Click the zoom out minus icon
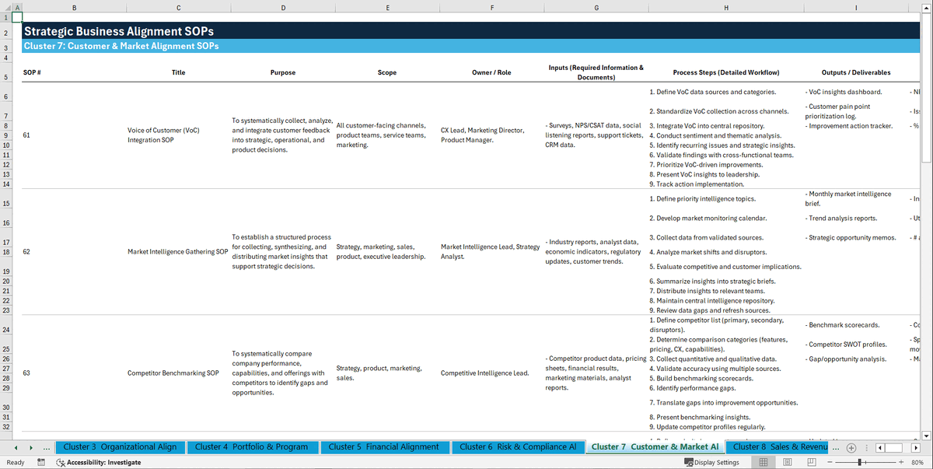This screenshot has width=933, height=469. tap(829, 462)
